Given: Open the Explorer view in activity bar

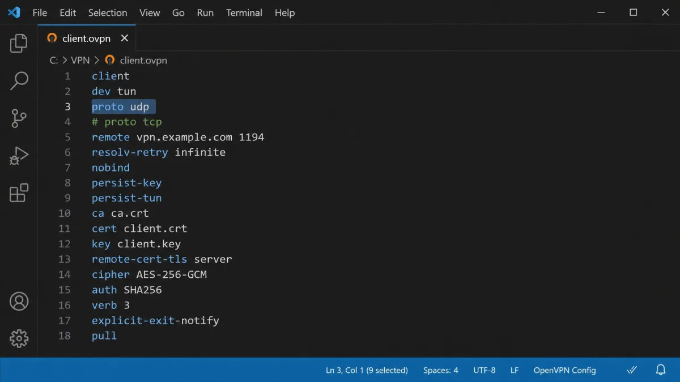Looking at the screenshot, I should tap(19, 43).
